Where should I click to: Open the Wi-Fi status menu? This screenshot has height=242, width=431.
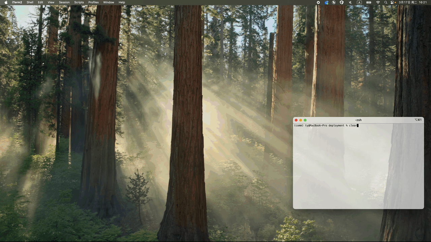(x=378, y=2)
